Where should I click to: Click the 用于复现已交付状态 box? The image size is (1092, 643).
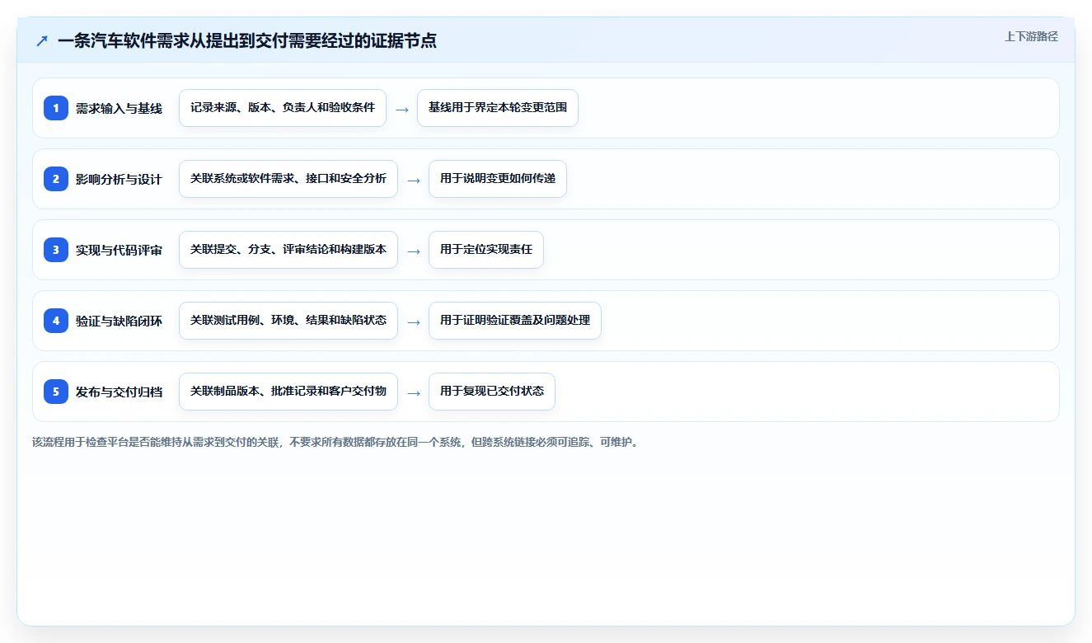point(492,392)
